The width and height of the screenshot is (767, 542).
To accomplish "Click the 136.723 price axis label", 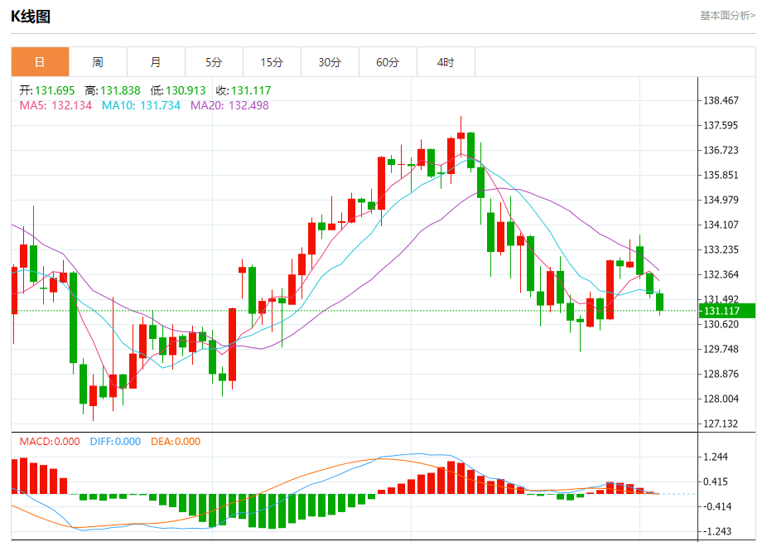I will pyautogui.click(x=721, y=150).
